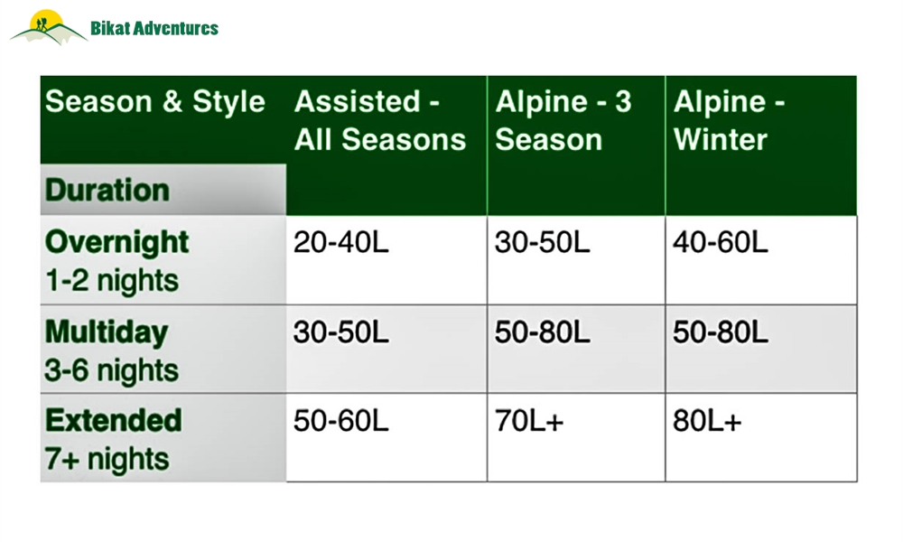
Task: Select the Alpine - 3 Season column header
Action: tap(576, 145)
